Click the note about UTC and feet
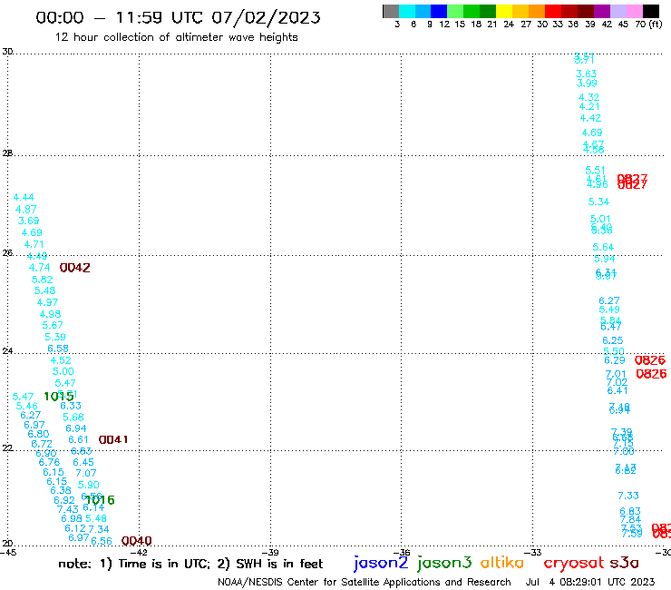Viewport: 671px width, 590px height. pyautogui.click(x=190, y=564)
